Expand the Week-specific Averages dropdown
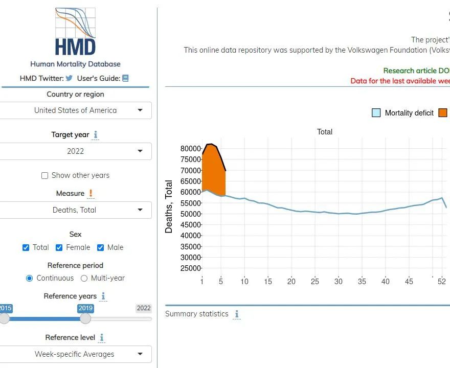450x368 pixels. (x=75, y=354)
